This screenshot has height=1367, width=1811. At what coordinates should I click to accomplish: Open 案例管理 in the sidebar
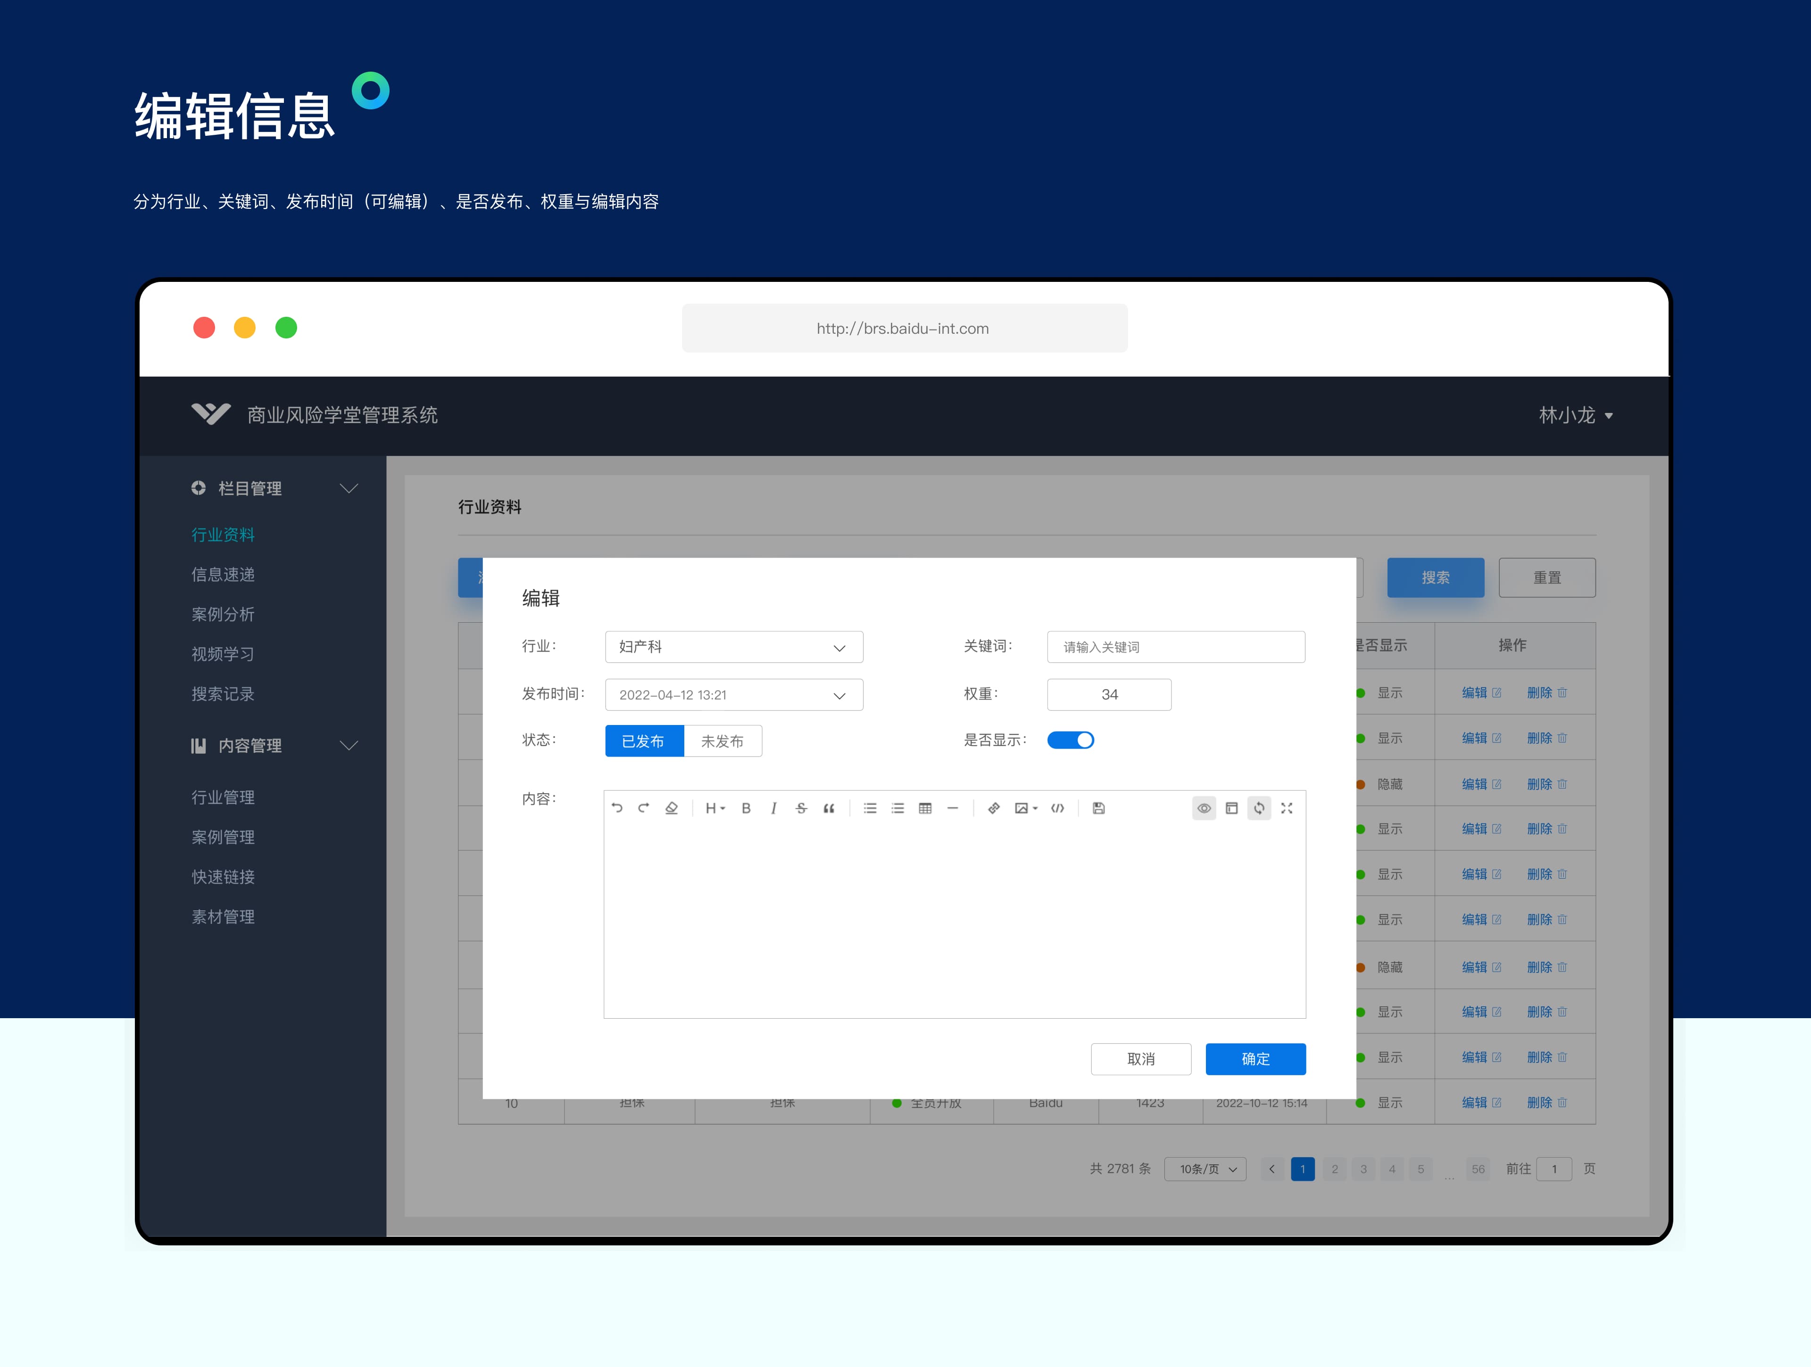coord(223,837)
